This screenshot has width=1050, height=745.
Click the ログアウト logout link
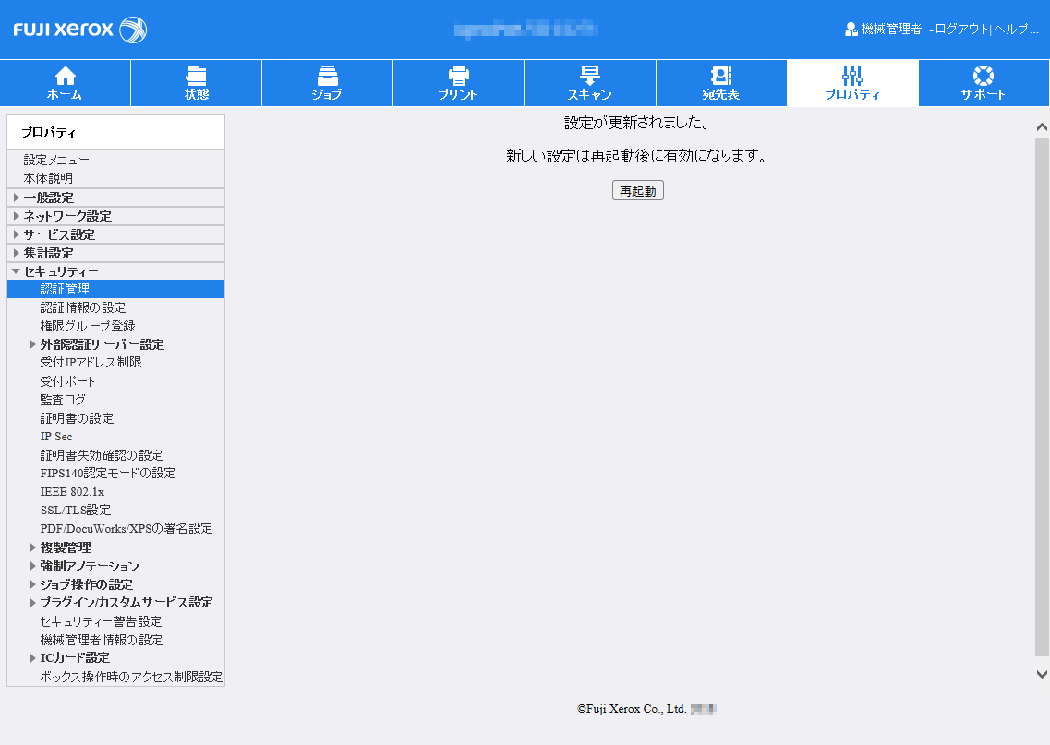click(960, 30)
